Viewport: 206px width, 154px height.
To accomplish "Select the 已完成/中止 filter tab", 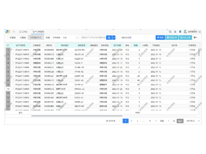I will coord(36,38).
